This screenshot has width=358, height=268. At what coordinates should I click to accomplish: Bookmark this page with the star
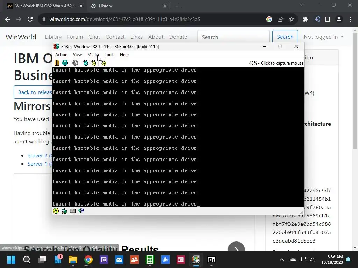[292, 20]
